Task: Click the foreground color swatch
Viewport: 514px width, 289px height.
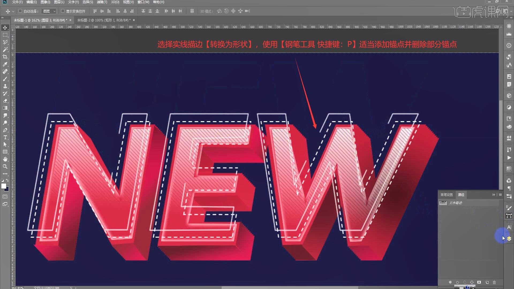Action: pyautogui.click(x=3, y=186)
